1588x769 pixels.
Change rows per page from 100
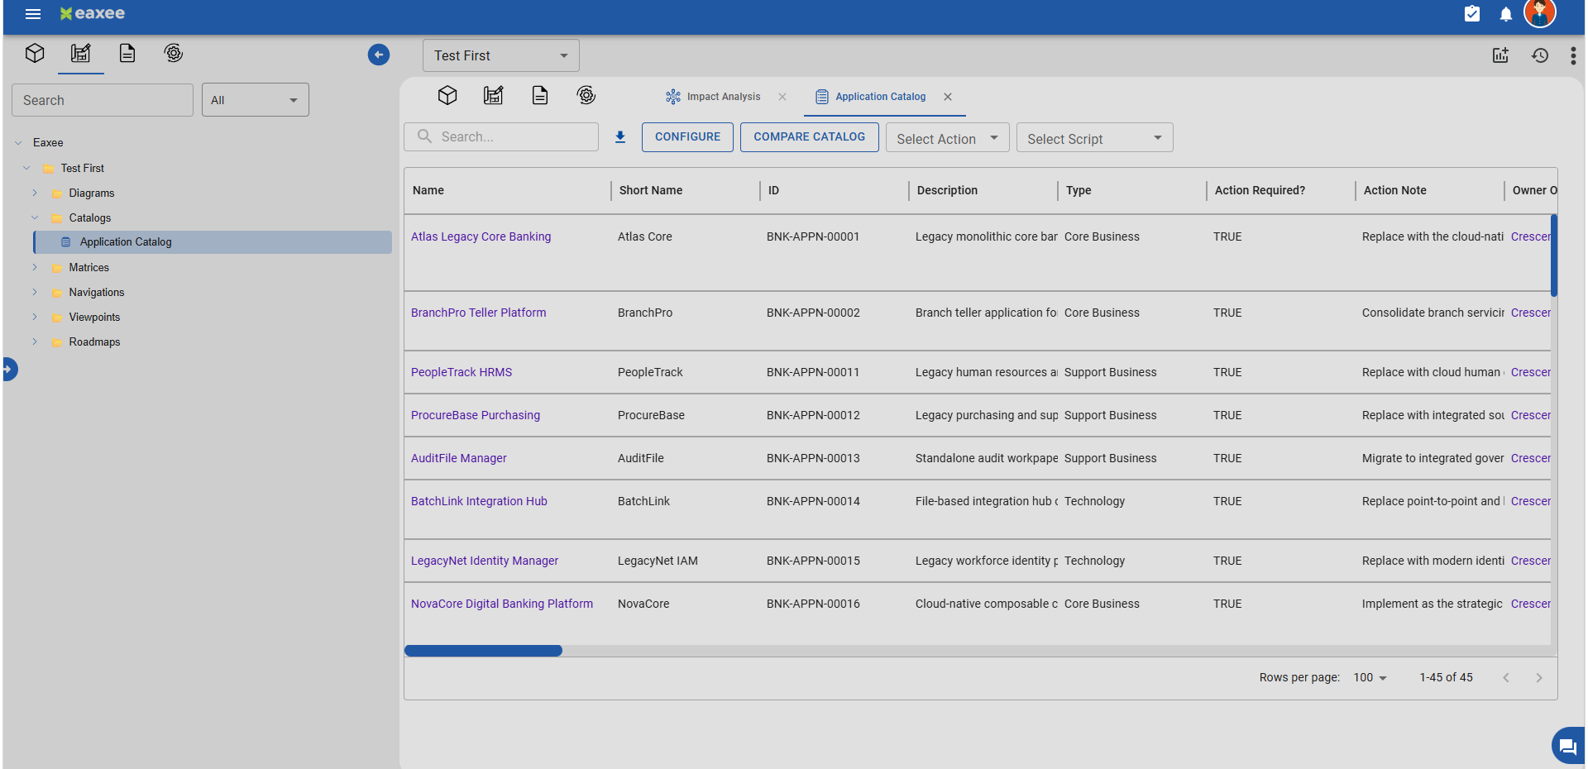point(1370,677)
